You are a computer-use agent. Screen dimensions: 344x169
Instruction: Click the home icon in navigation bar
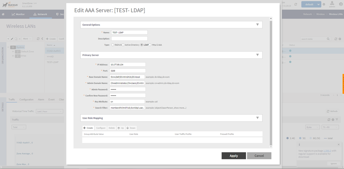3,14
